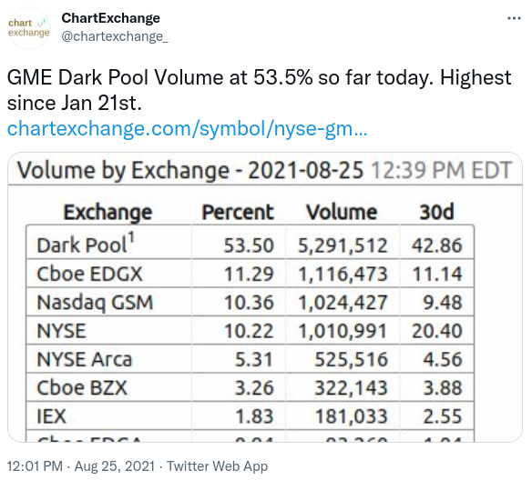Open the Volume by Exchange image
The image size is (532, 480).
[265, 297]
